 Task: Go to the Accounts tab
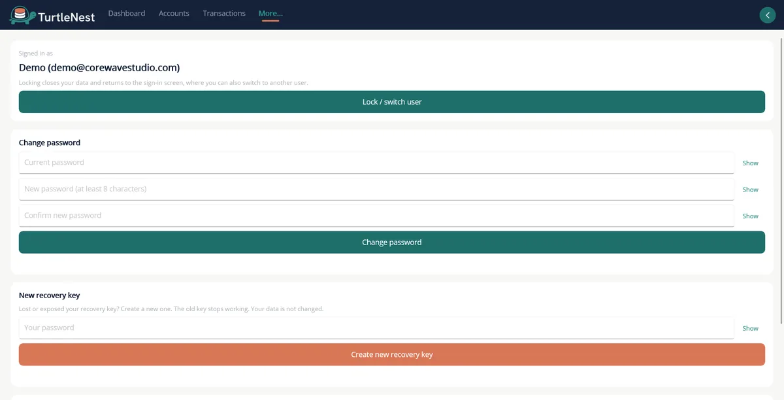(x=174, y=13)
